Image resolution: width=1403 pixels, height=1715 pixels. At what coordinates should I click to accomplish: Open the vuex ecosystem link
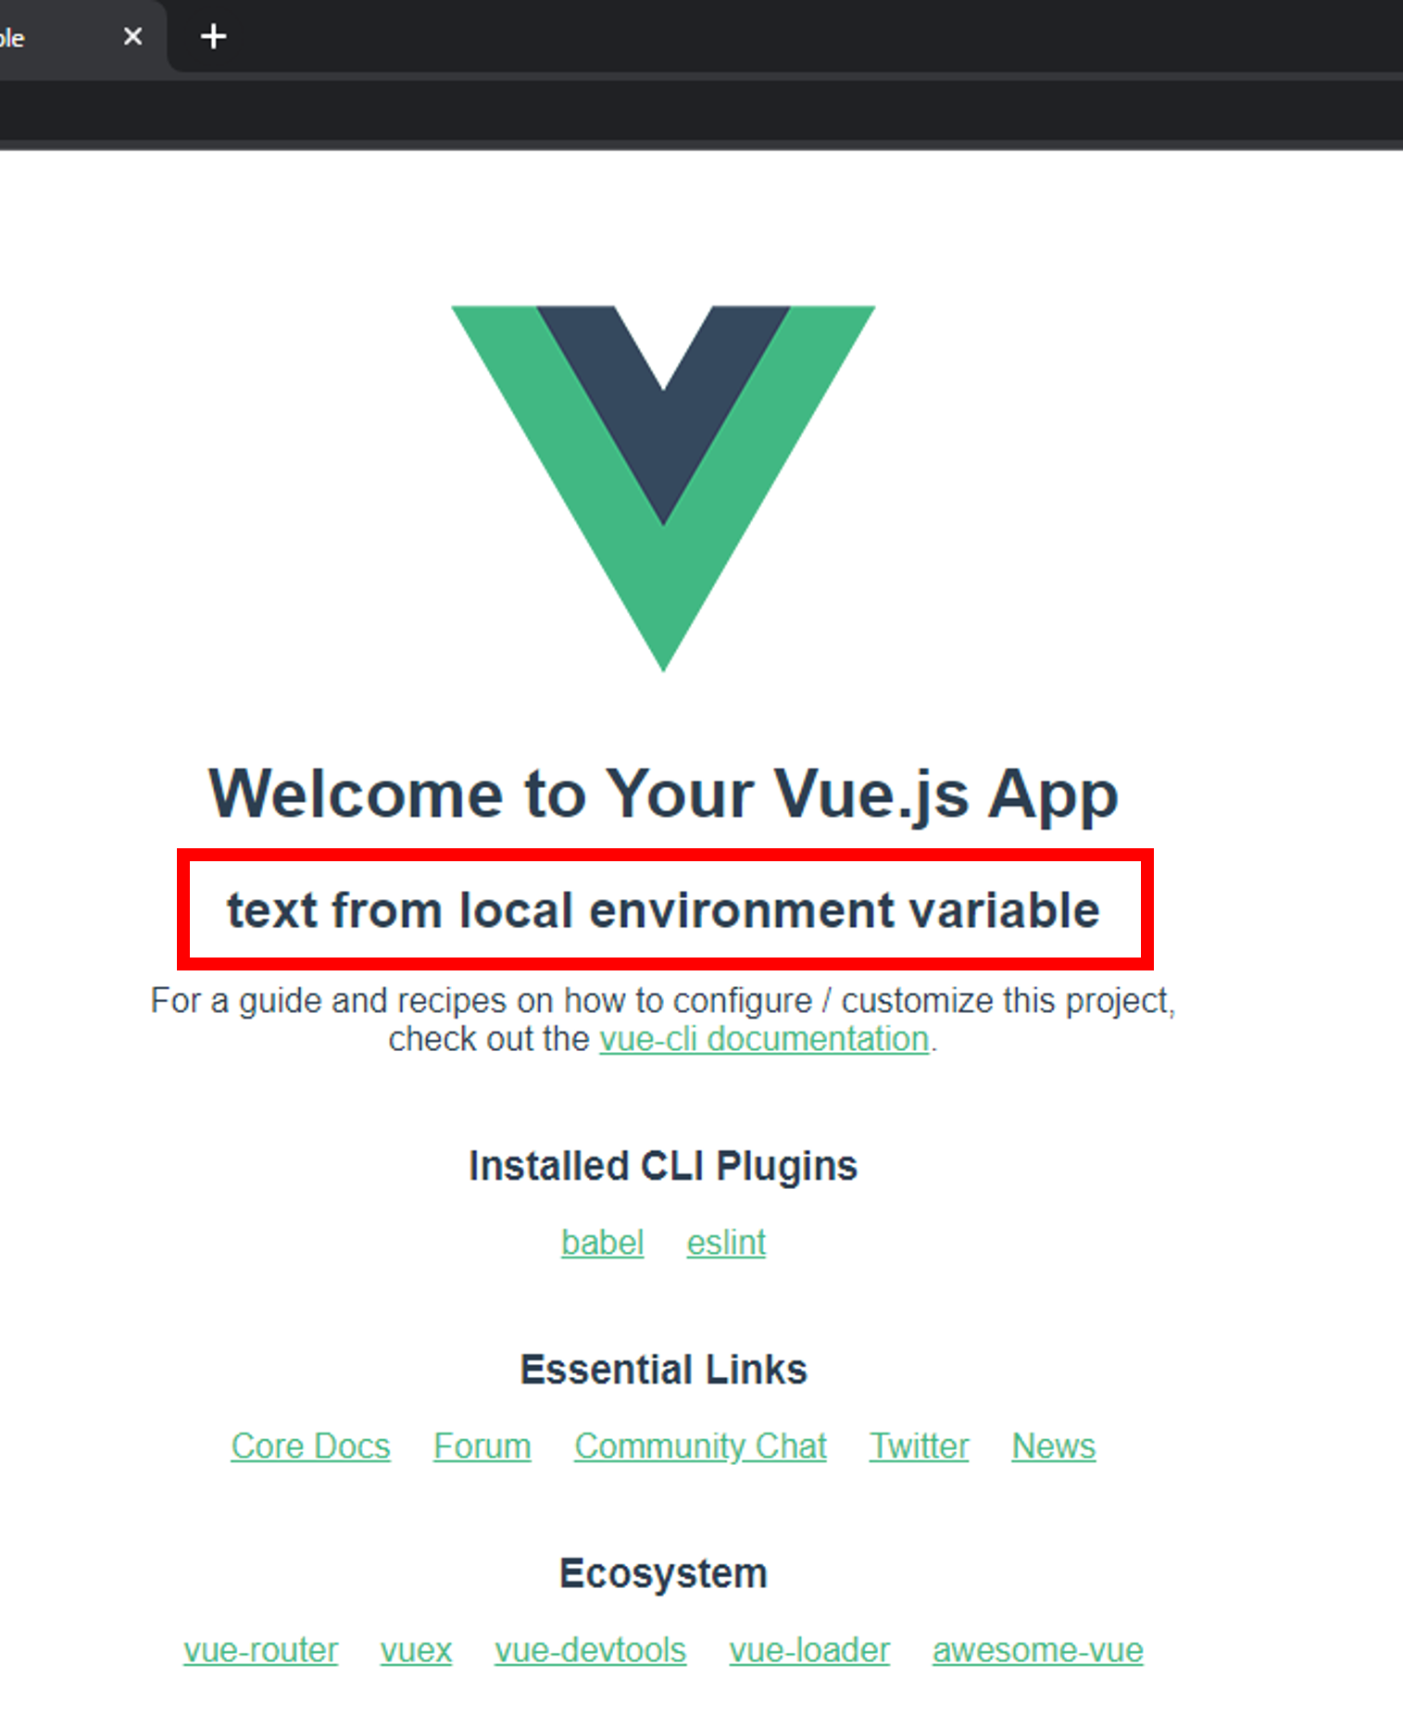[416, 1650]
